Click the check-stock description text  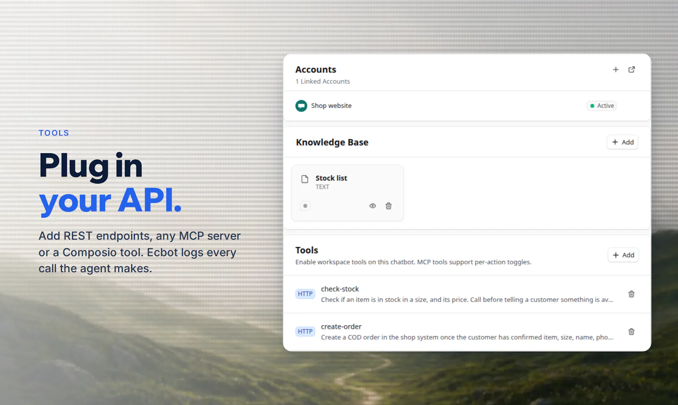[x=467, y=300]
